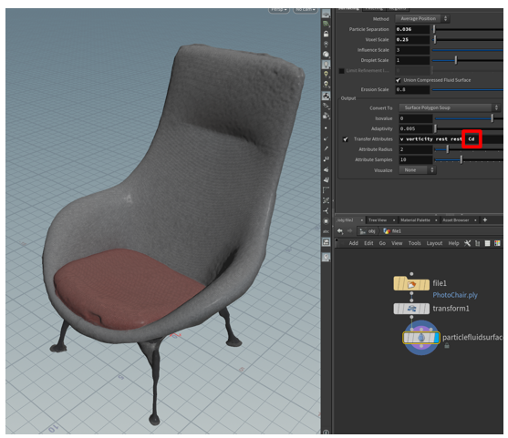Toggle Union Compressed Fluid Surface checkbox

point(399,80)
